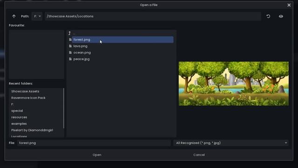Refresh the file list
The image size is (298, 168).
coord(268,16)
